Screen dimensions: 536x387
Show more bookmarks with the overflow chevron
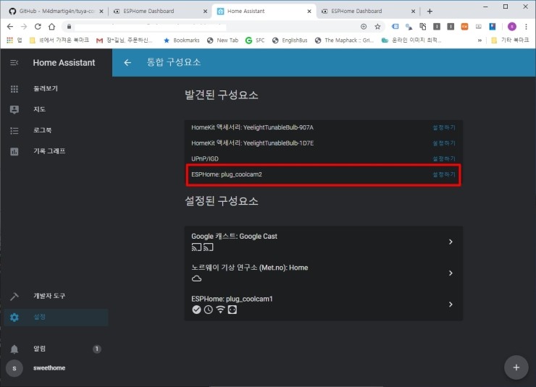coord(480,41)
